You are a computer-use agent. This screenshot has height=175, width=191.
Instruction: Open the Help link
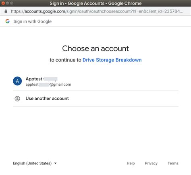click(131, 163)
